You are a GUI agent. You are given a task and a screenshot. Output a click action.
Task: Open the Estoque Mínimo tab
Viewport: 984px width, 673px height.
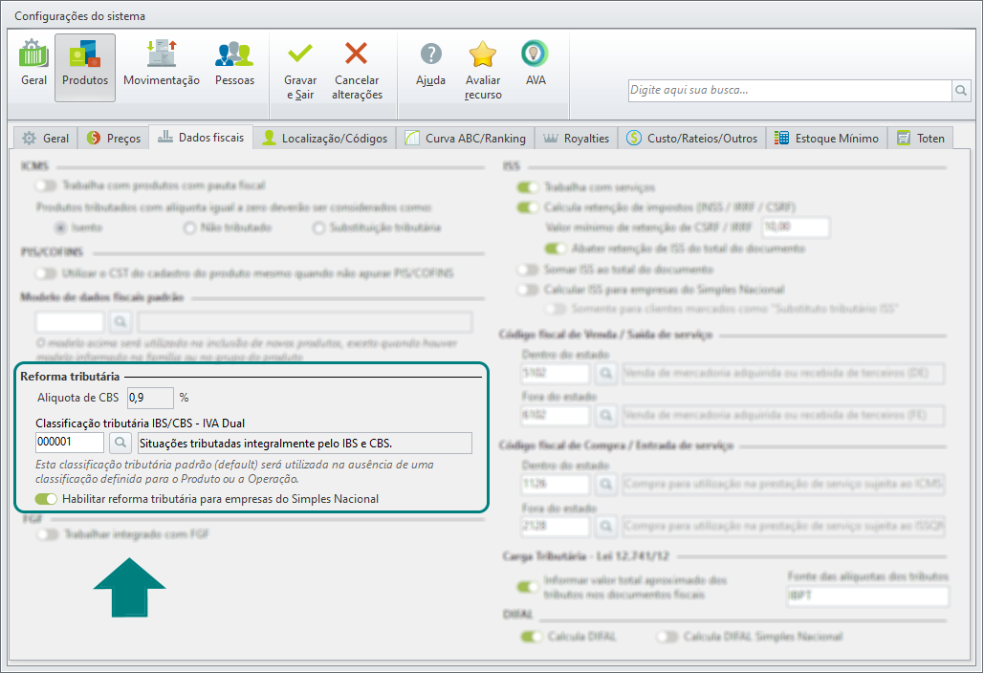[x=826, y=138]
